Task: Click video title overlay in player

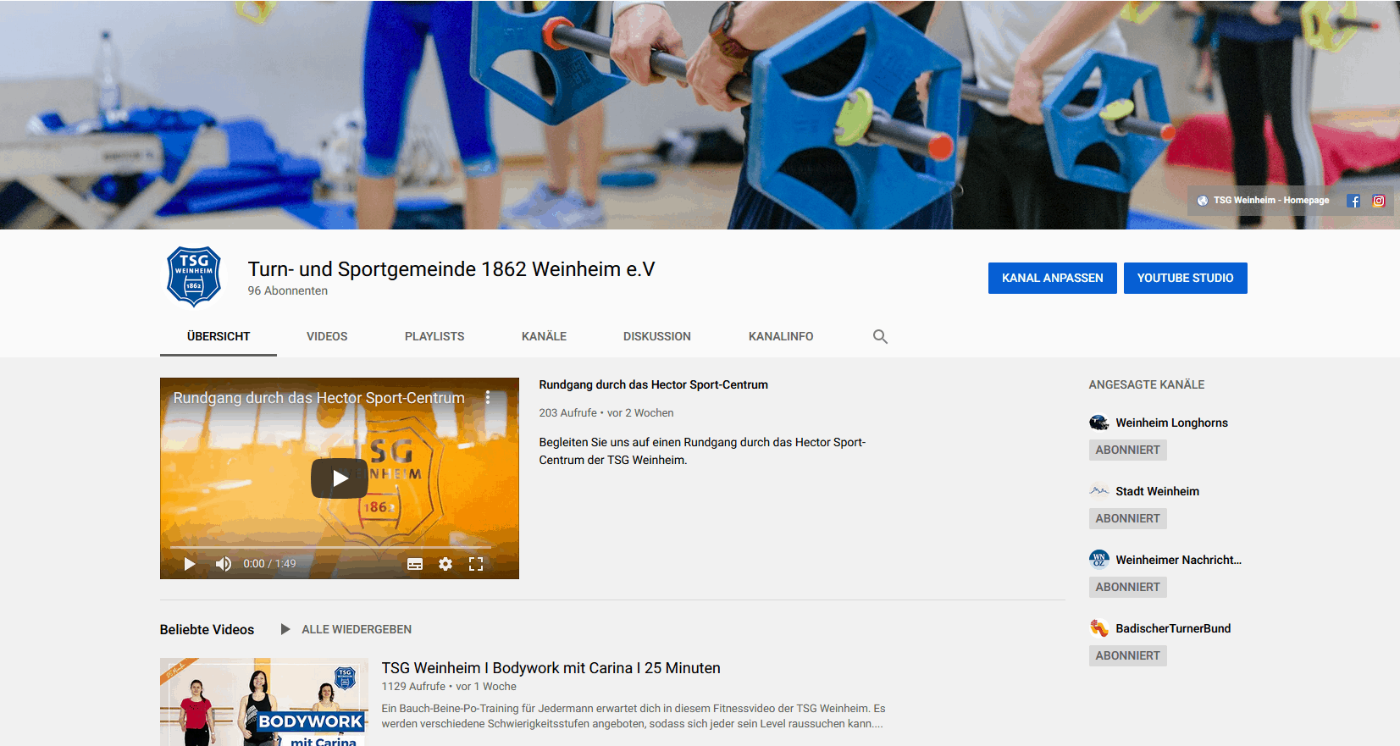Action: (x=319, y=398)
